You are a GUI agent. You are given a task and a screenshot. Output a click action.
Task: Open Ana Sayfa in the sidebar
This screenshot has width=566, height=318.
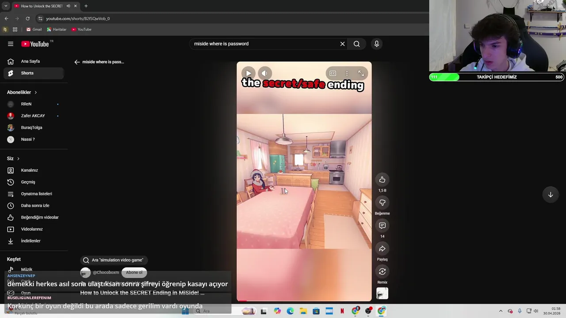coord(34,61)
